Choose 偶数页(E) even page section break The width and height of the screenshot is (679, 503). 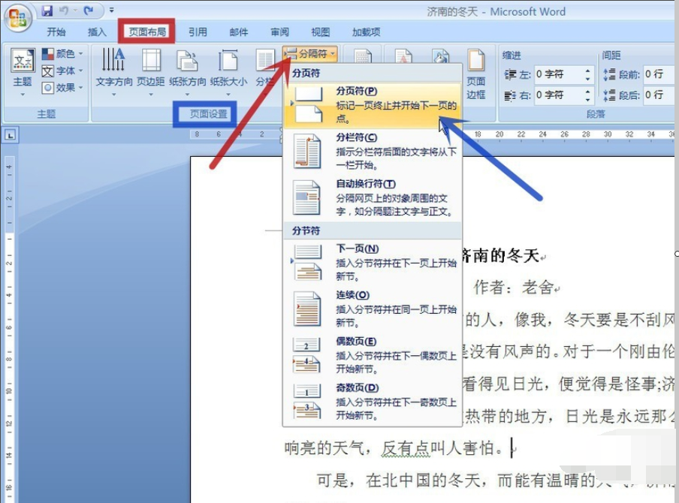(373, 355)
